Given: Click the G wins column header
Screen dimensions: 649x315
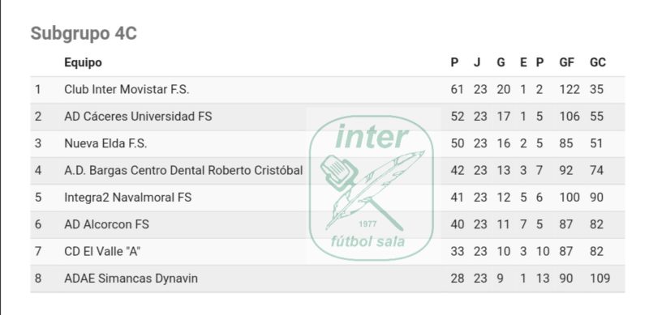Looking at the screenshot, I should 501,62.
